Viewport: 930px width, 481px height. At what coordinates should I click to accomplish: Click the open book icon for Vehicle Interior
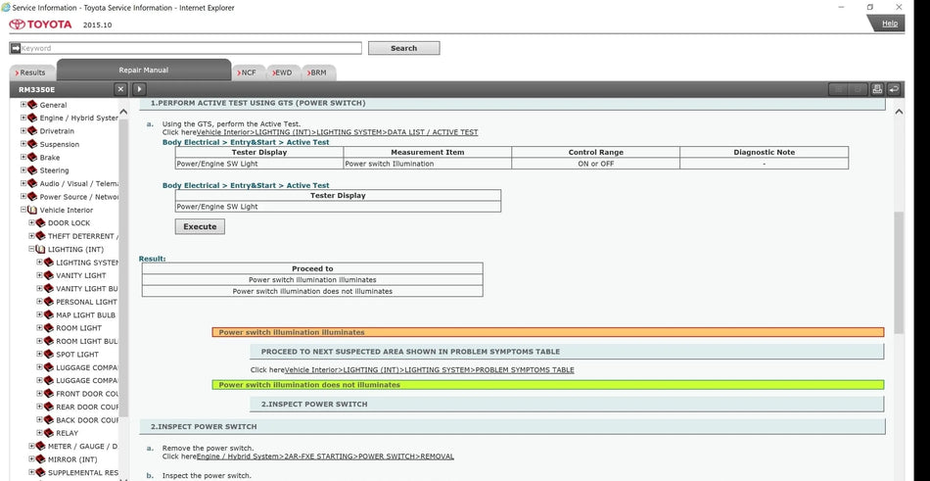tap(31, 210)
